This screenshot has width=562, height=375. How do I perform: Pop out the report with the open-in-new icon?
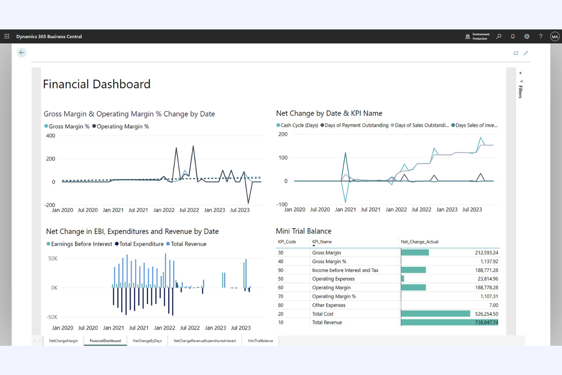[x=516, y=53]
